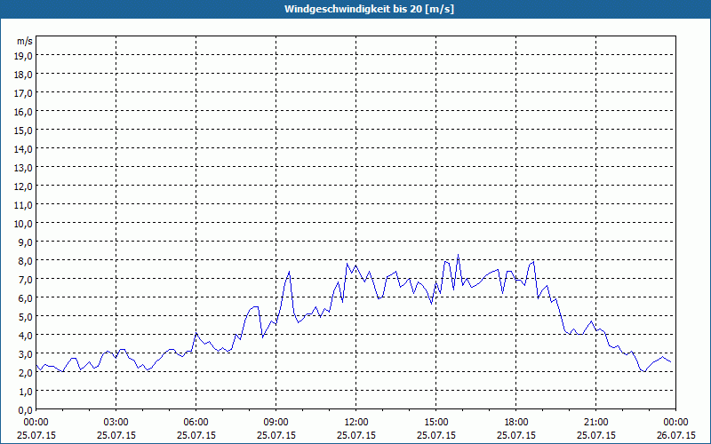Click the '8,0' y-axis label
The width and height of the screenshot is (711, 444).
click(27, 261)
